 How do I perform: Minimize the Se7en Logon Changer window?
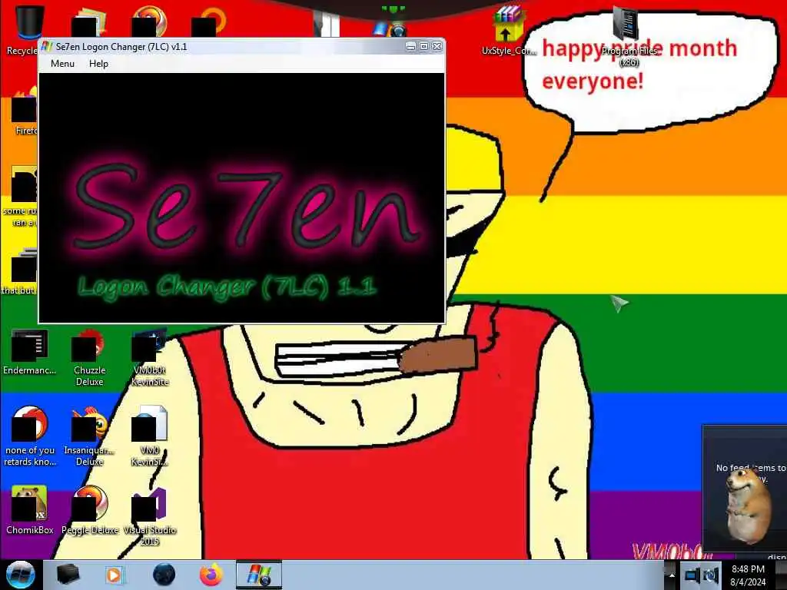coord(410,47)
